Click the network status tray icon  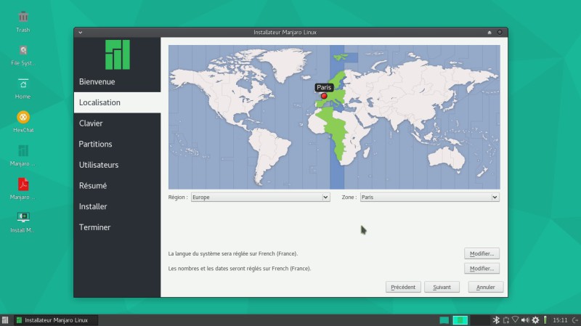515,319
